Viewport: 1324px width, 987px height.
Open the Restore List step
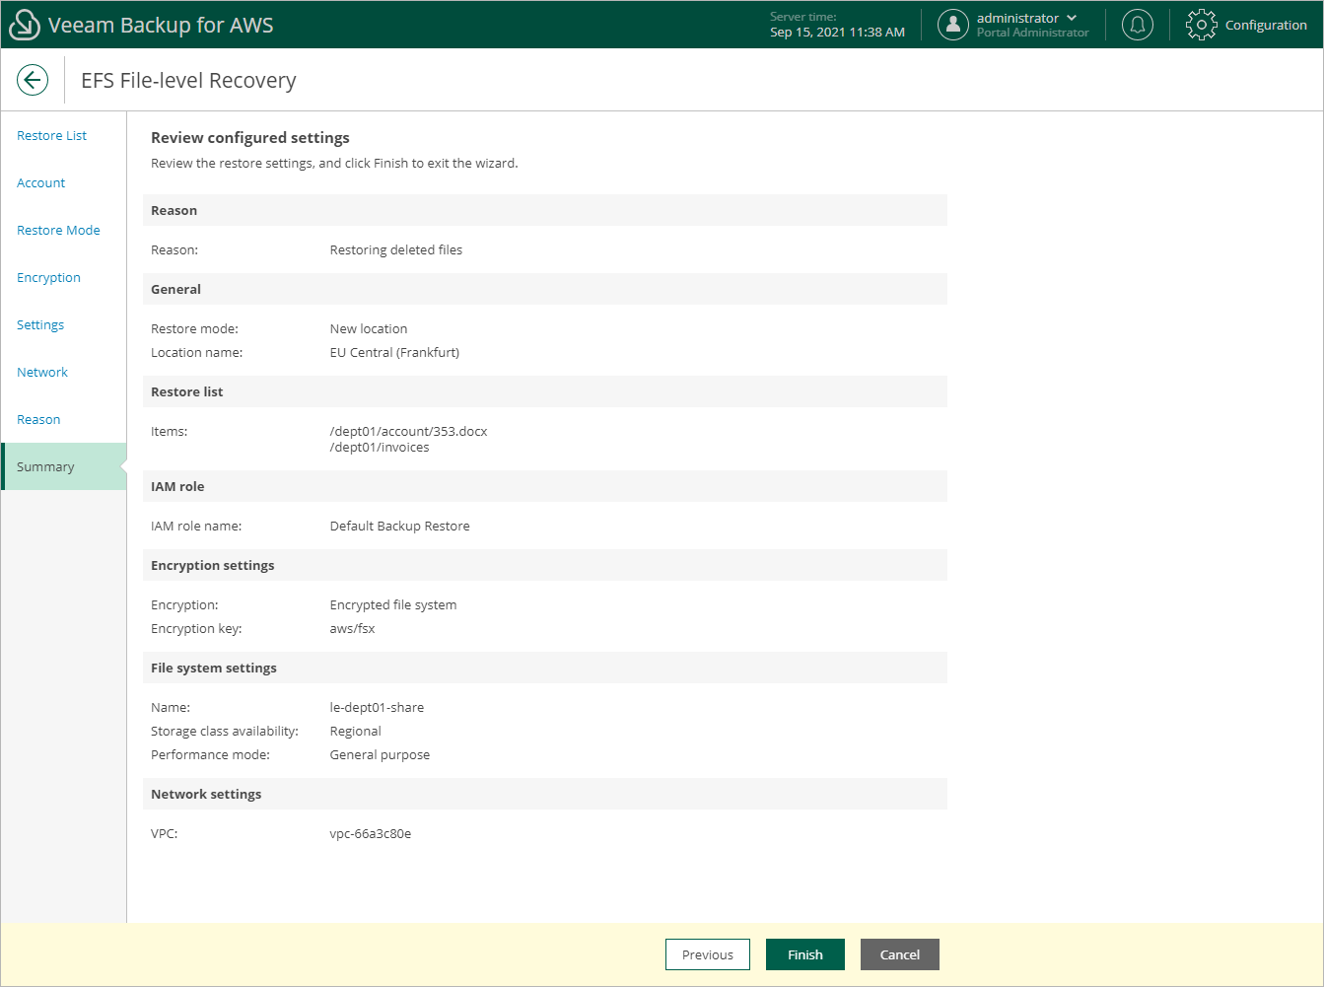click(52, 135)
